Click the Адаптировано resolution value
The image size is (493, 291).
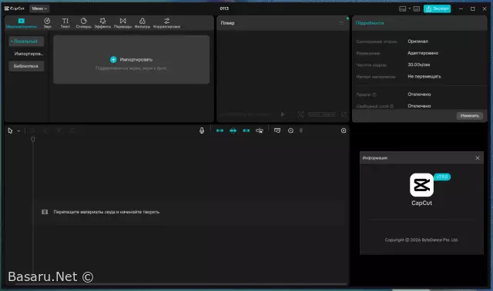click(423, 53)
